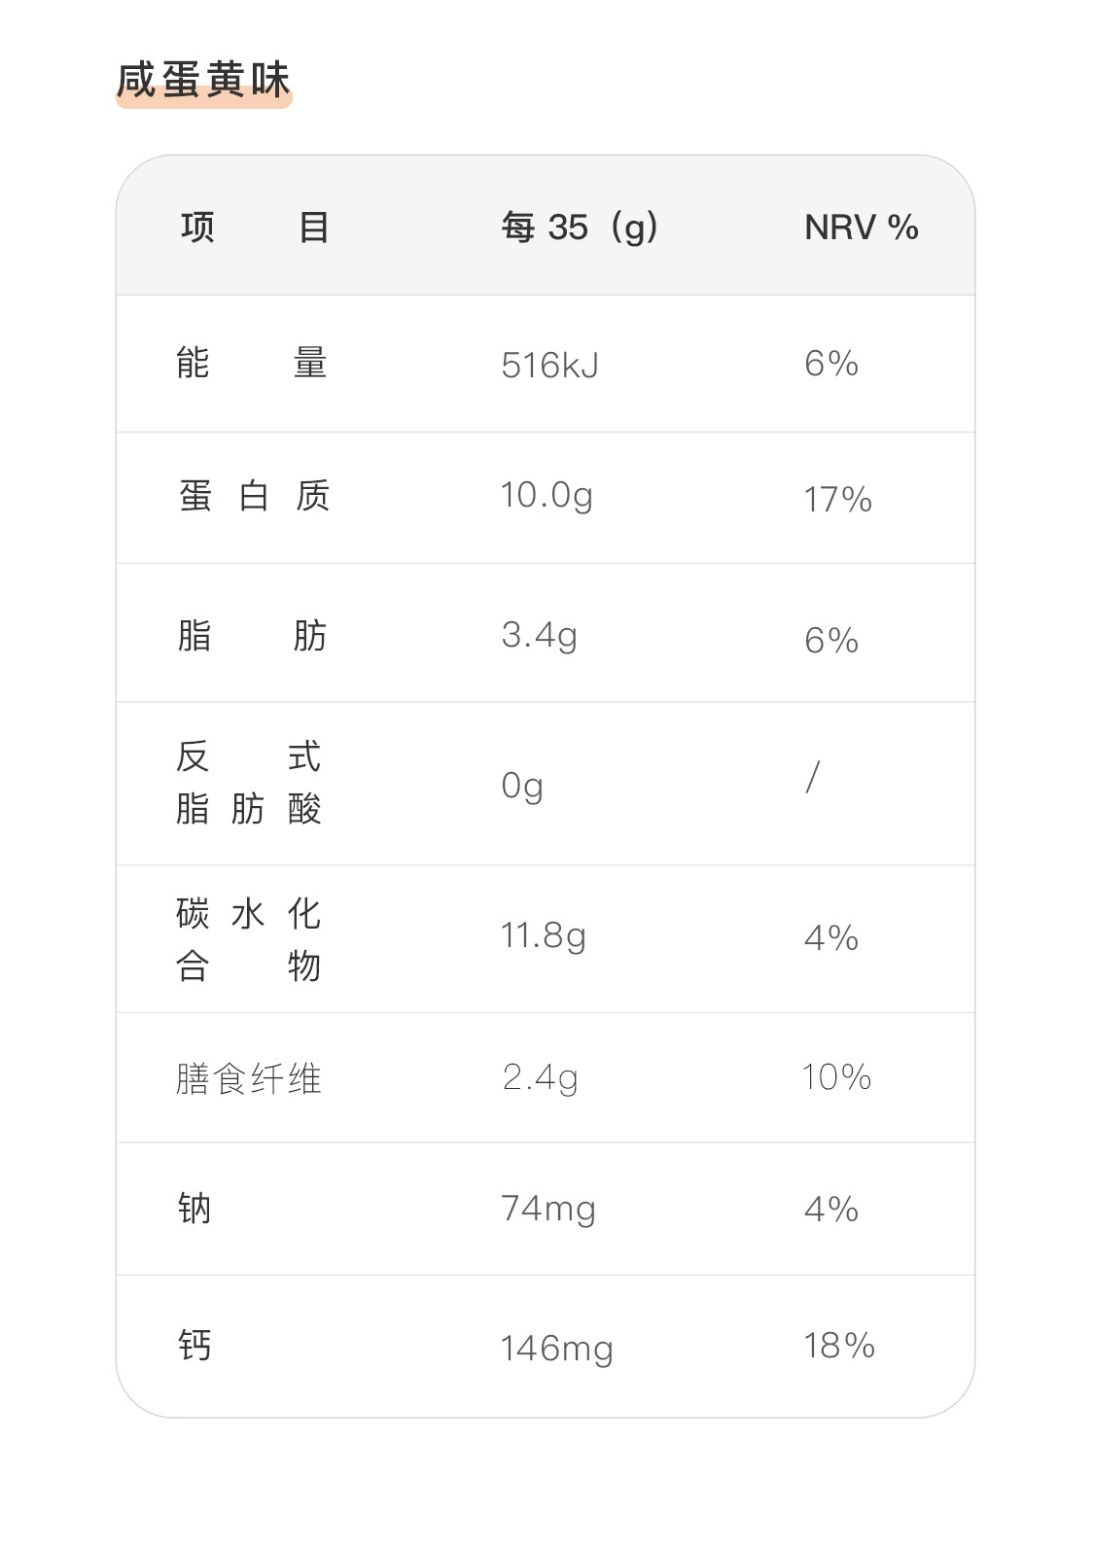This screenshot has width=1094, height=1545.
Task: Select the 蛋白质 row label
Action: [x=254, y=496]
